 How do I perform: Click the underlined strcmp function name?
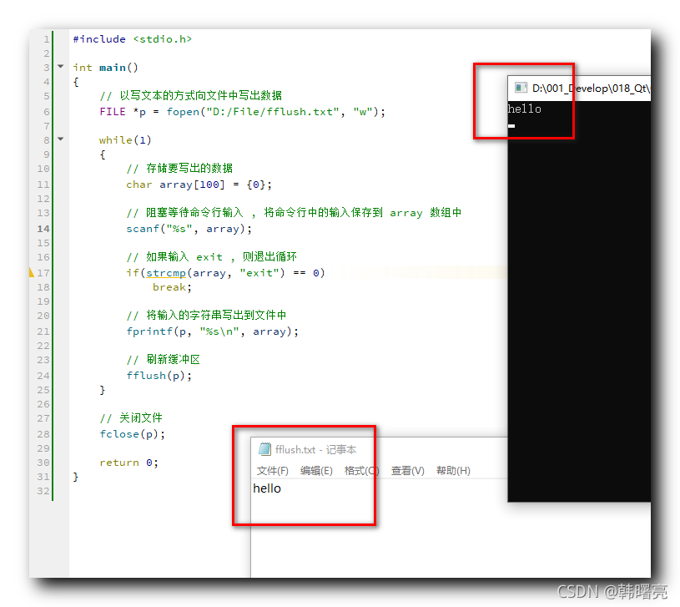click(x=166, y=273)
